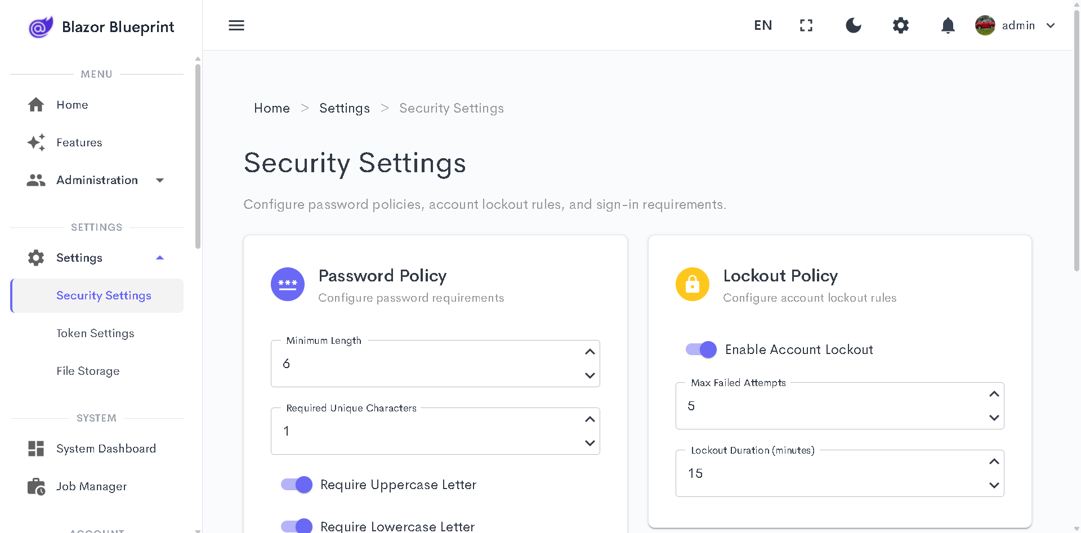Screen dimensions: 1081x533
Task: Click the Blazor Blueprint logo
Action: (x=41, y=27)
